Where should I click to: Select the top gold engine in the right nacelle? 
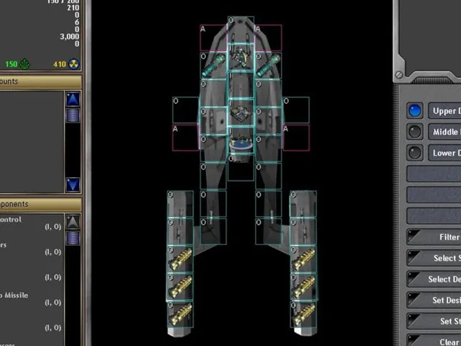point(304,259)
